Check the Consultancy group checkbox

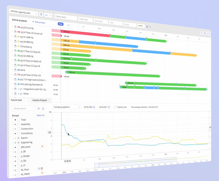click(x=19, y=133)
